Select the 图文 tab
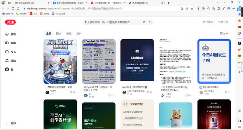The width and height of the screenshot is (243, 130). pos(58,33)
